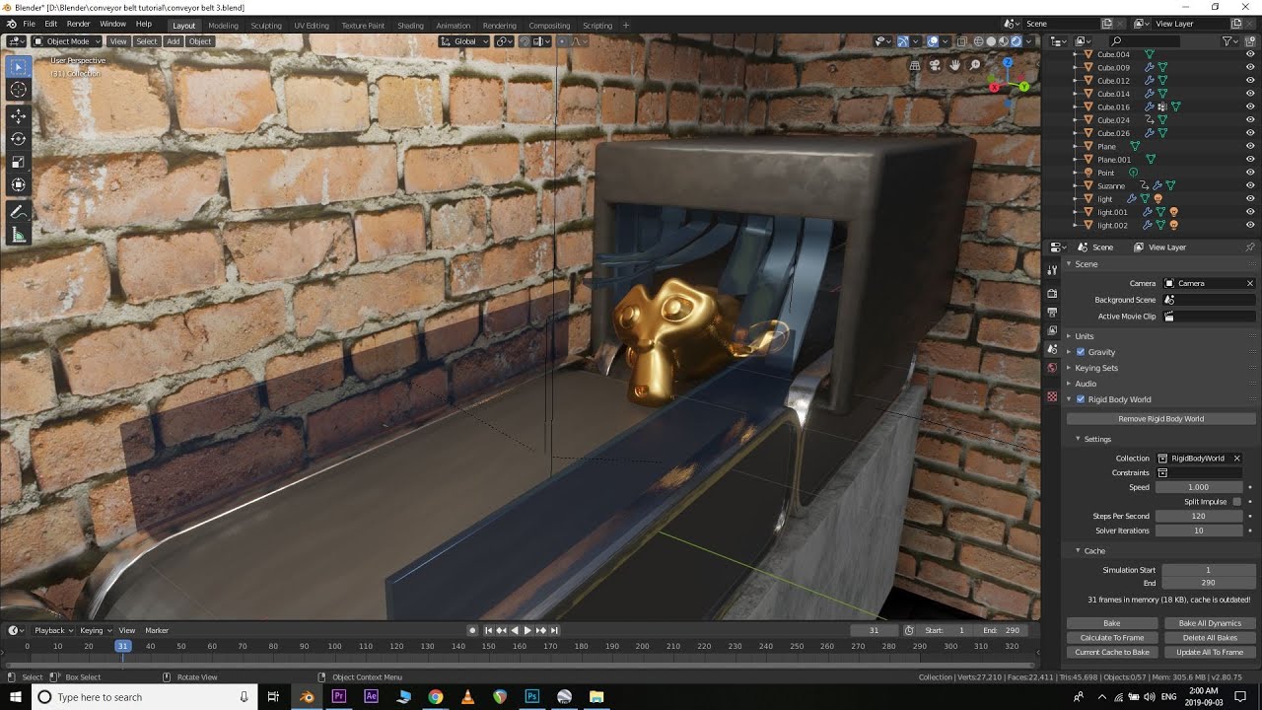Toggle viewport overlays

point(933,41)
